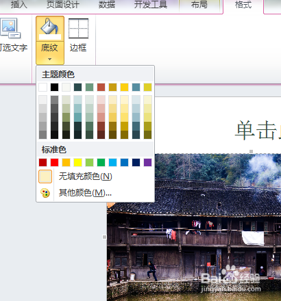Choose orange standard color
The height and width of the screenshot is (301, 281).
click(x=66, y=162)
